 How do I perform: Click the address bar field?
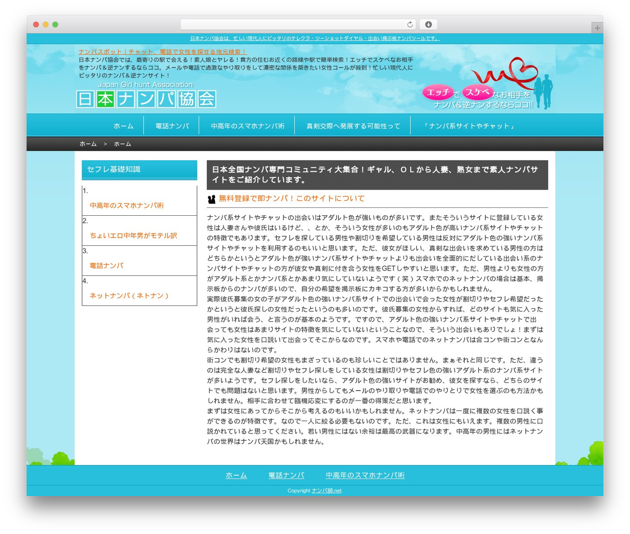click(x=298, y=25)
